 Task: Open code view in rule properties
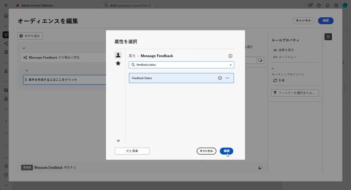285,57
